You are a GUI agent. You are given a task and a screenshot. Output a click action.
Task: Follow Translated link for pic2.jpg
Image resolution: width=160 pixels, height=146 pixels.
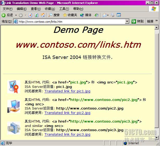(67, 113)
